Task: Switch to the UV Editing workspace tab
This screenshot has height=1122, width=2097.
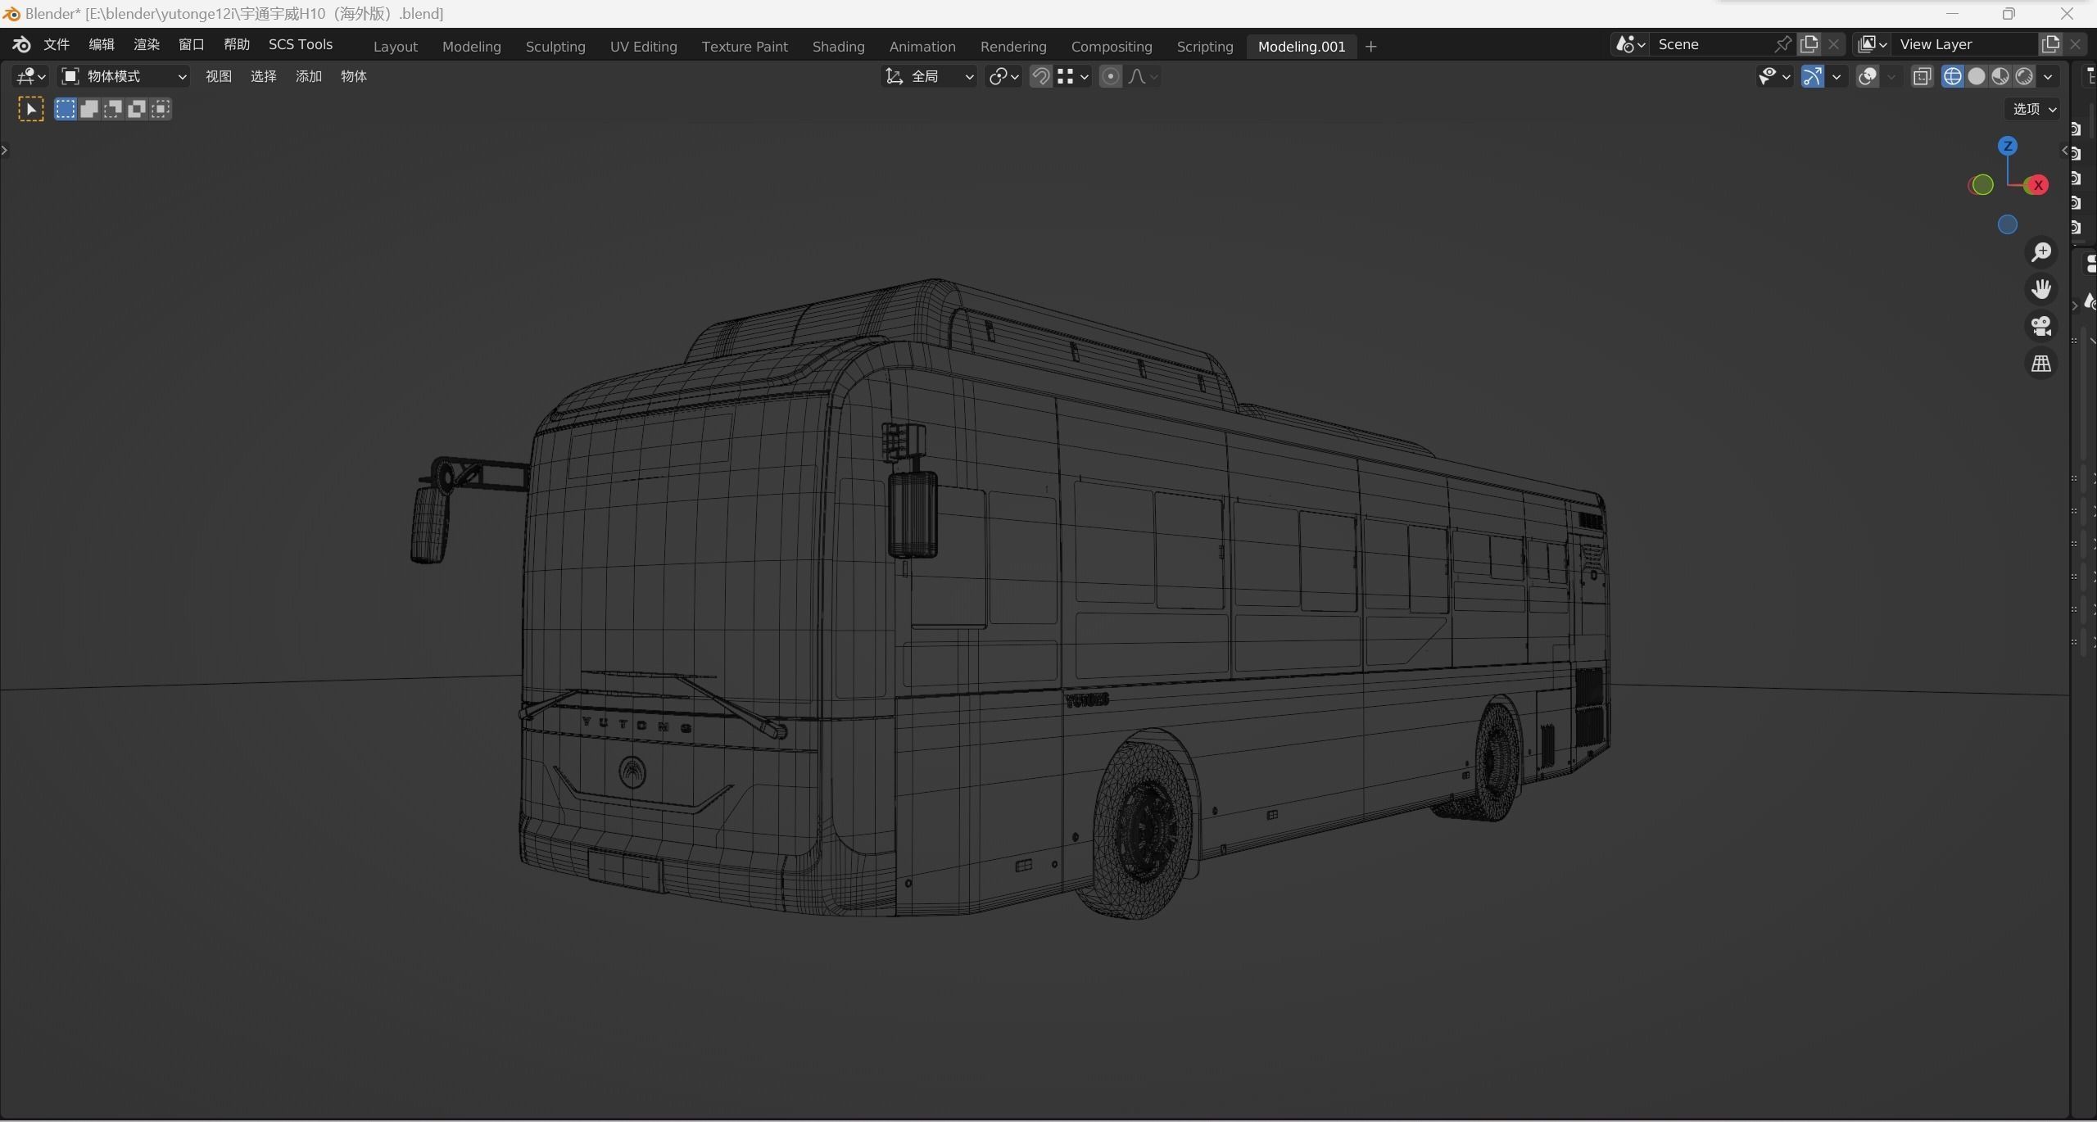Action: [643, 47]
